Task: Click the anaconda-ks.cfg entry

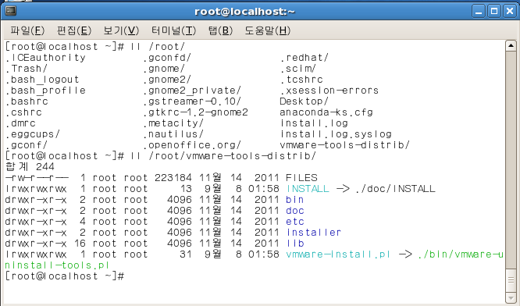Action: pyautogui.click(x=326, y=112)
